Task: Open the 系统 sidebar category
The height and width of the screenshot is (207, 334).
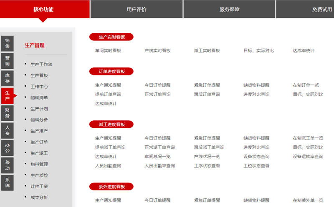Action: (8, 182)
